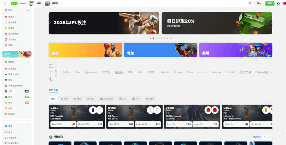The height and width of the screenshot is (145, 286).
Task: Open the 熱門活動 tab
Action: (53, 90)
